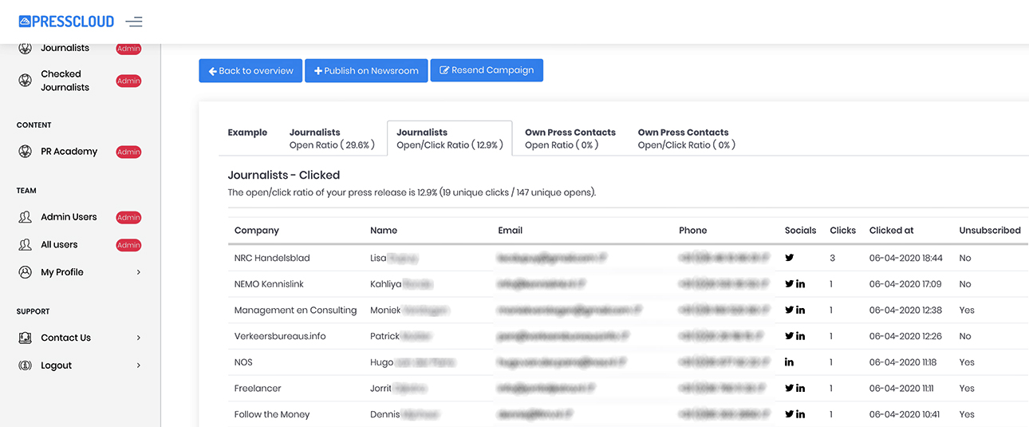Select Management en Consulting company cell
This screenshot has width=1029, height=427.
tap(295, 310)
